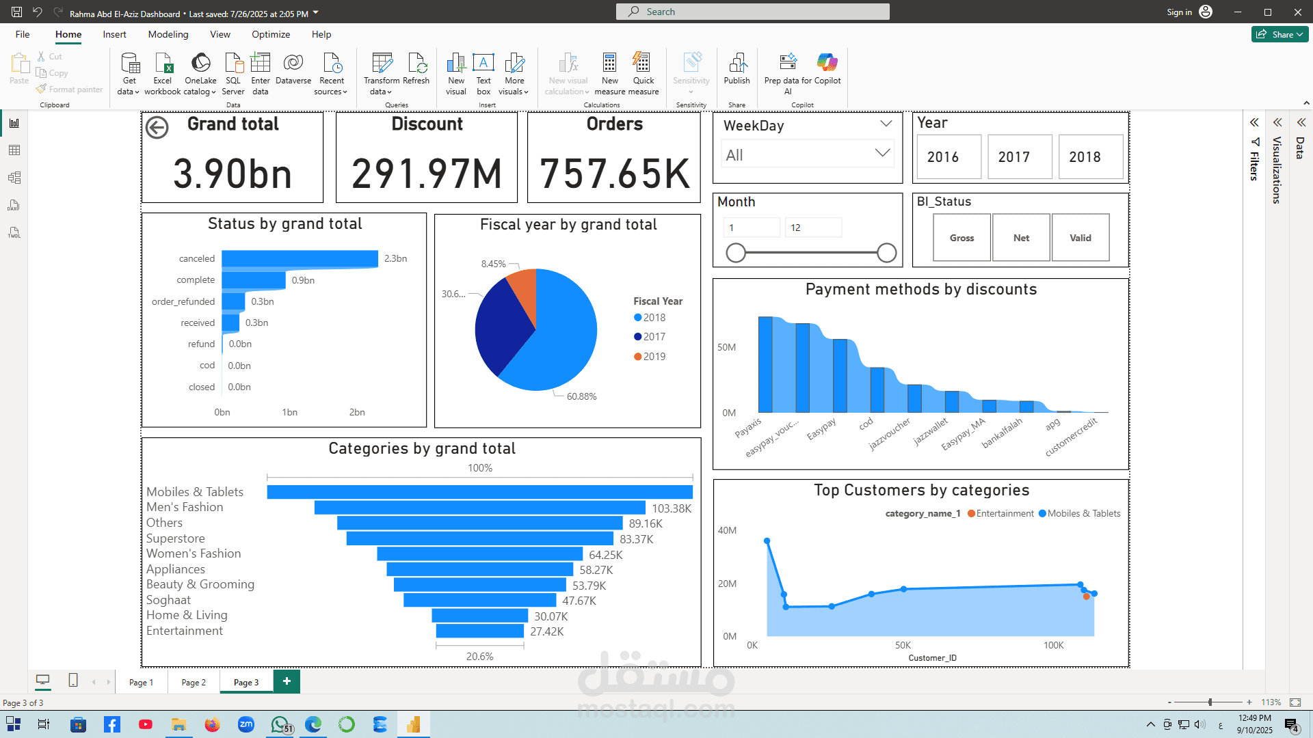Select Valid in BI_Status slicer
The image size is (1313, 738).
(x=1080, y=238)
